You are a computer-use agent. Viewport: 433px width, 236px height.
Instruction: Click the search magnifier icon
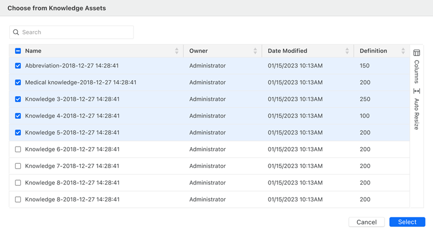(16, 32)
